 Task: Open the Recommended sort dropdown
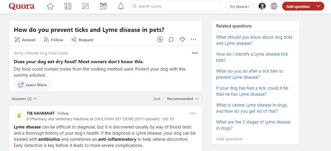coord(182,99)
